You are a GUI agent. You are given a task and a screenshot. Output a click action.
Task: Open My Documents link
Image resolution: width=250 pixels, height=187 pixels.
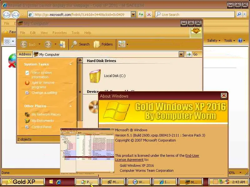pos(42,121)
